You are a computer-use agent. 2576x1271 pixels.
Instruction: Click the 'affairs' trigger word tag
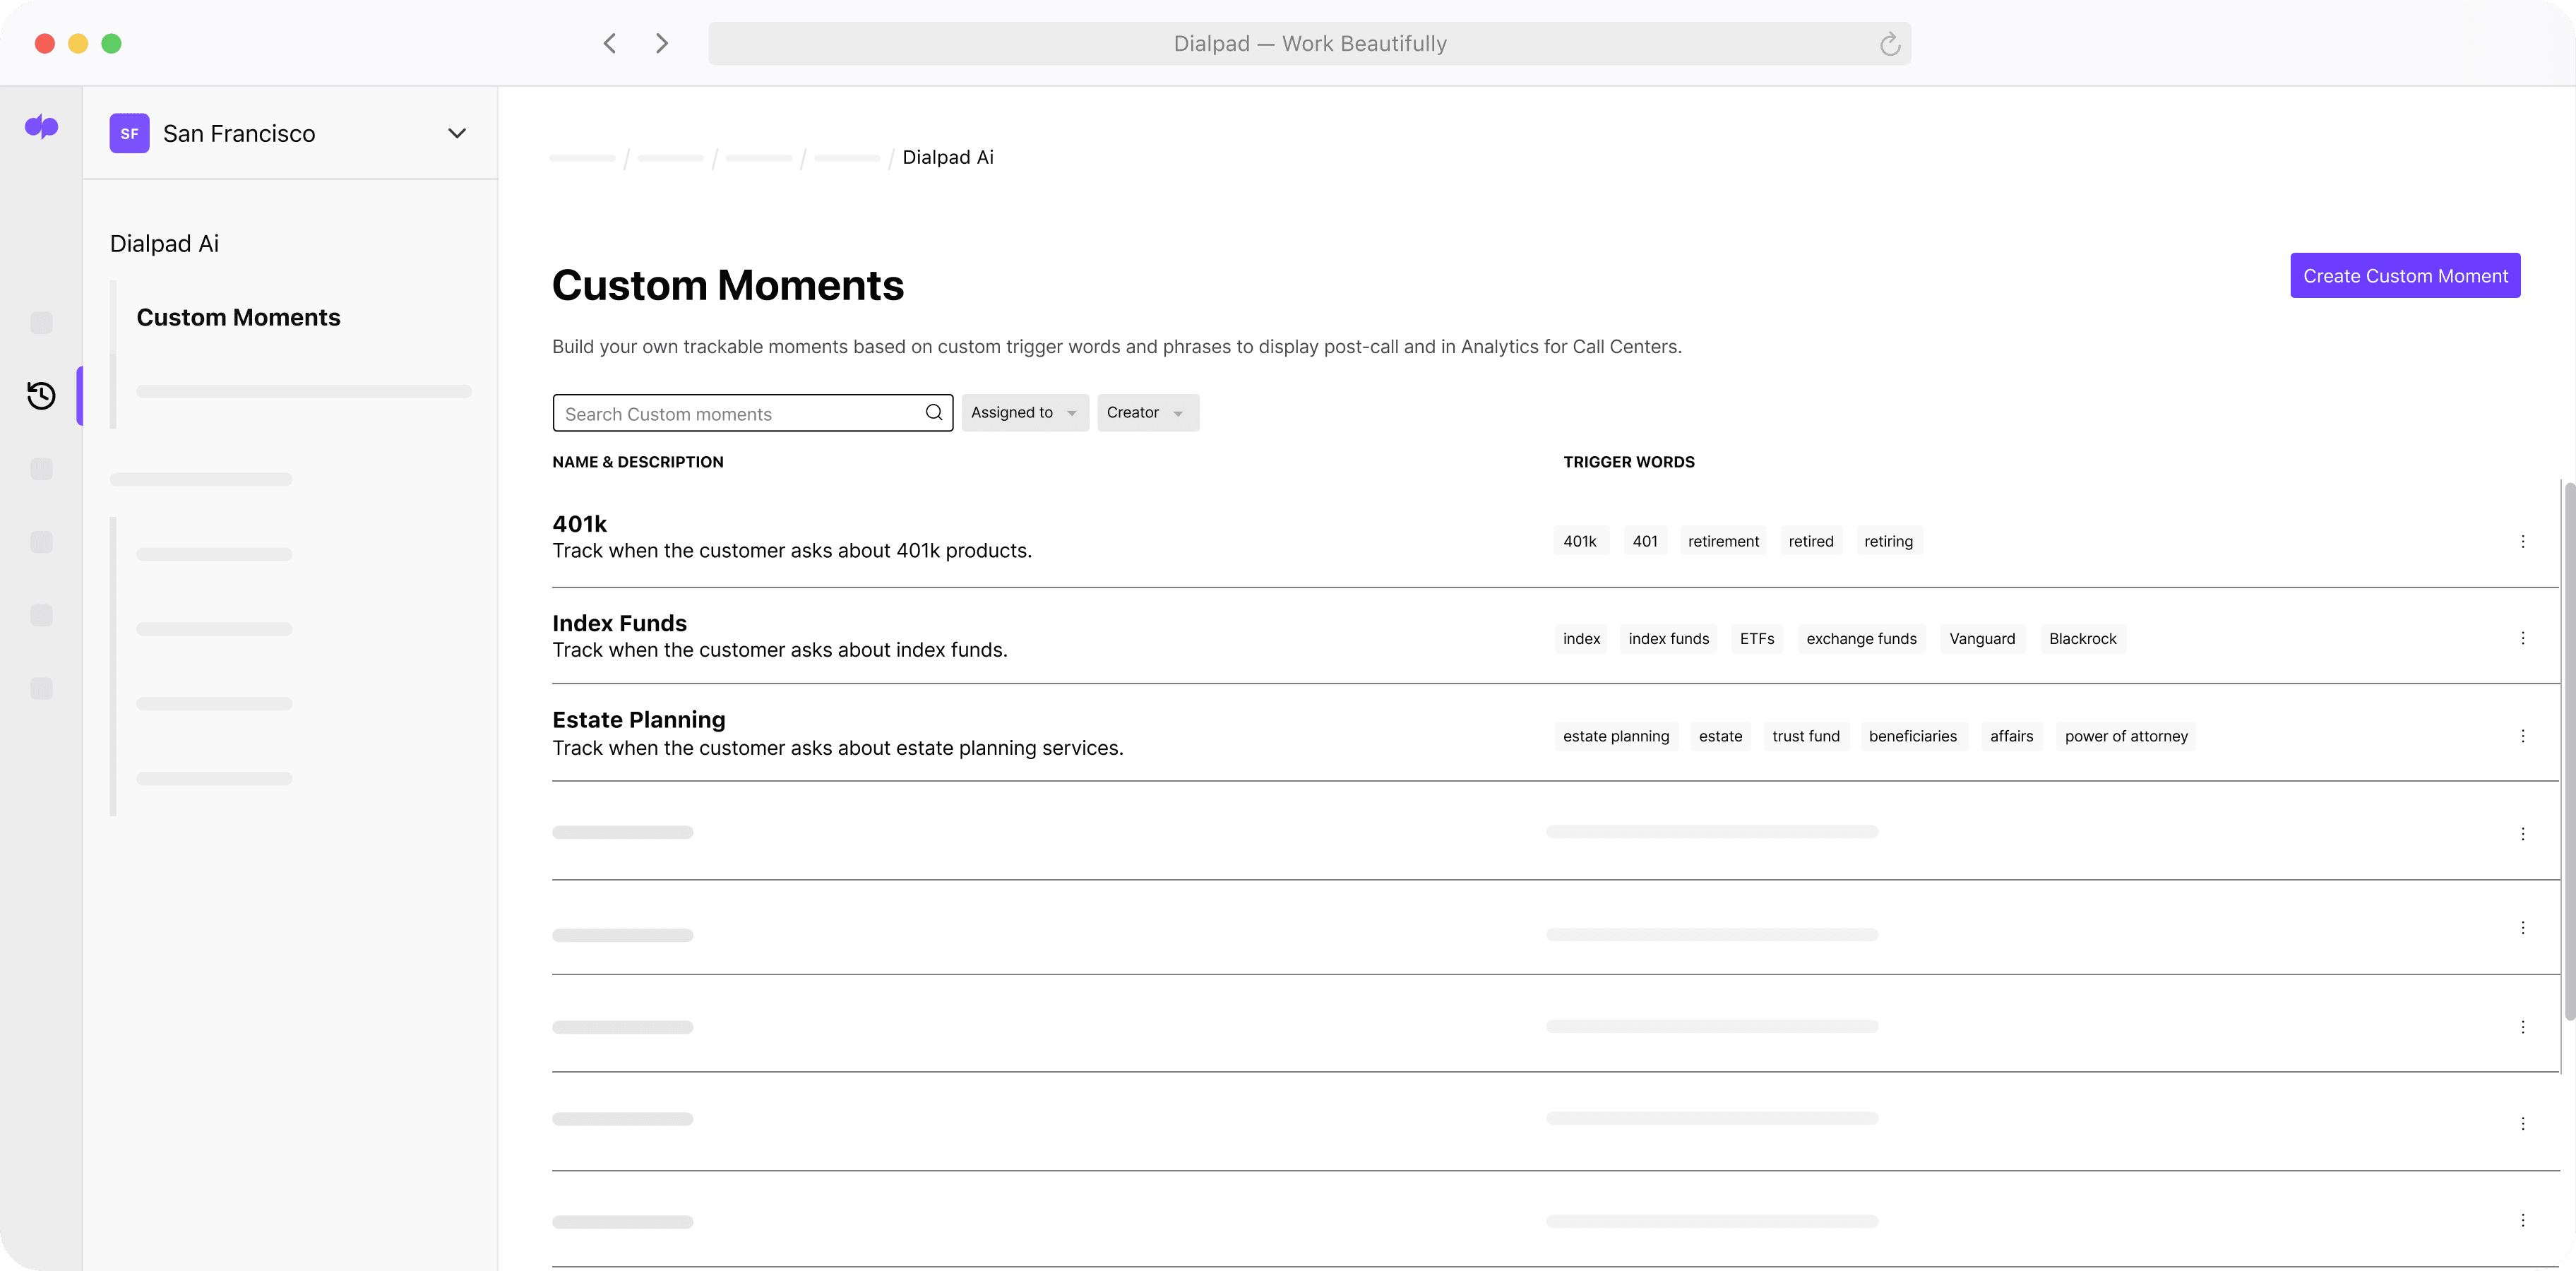[2011, 736]
